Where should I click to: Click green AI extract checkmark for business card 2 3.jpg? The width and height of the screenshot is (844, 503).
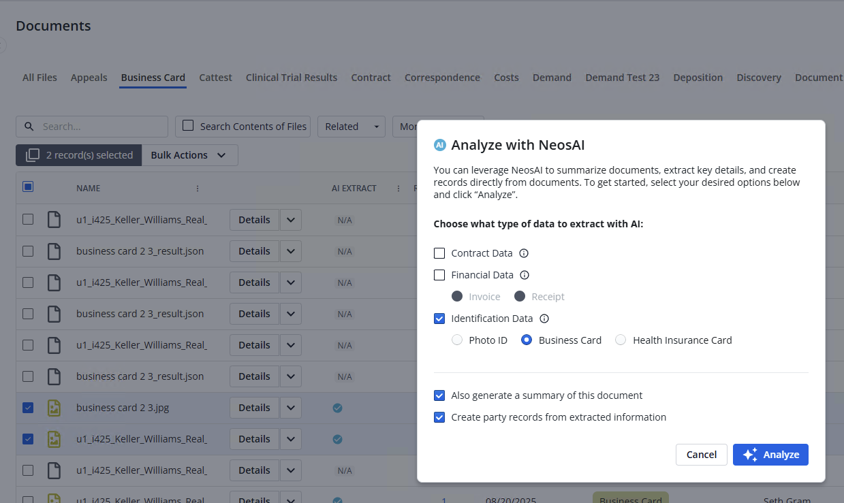(x=337, y=408)
